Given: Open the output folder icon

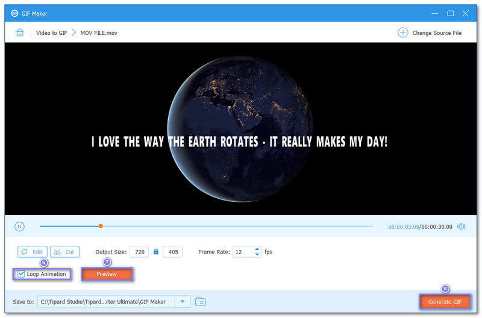Looking at the screenshot, I should coord(201,302).
